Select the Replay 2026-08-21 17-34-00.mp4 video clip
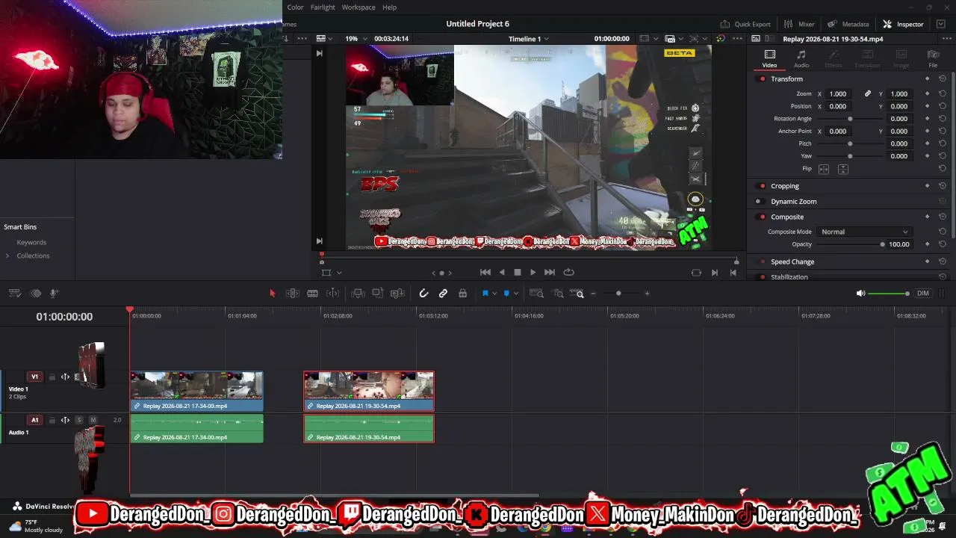The width and height of the screenshot is (956, 538). point(196,392)
